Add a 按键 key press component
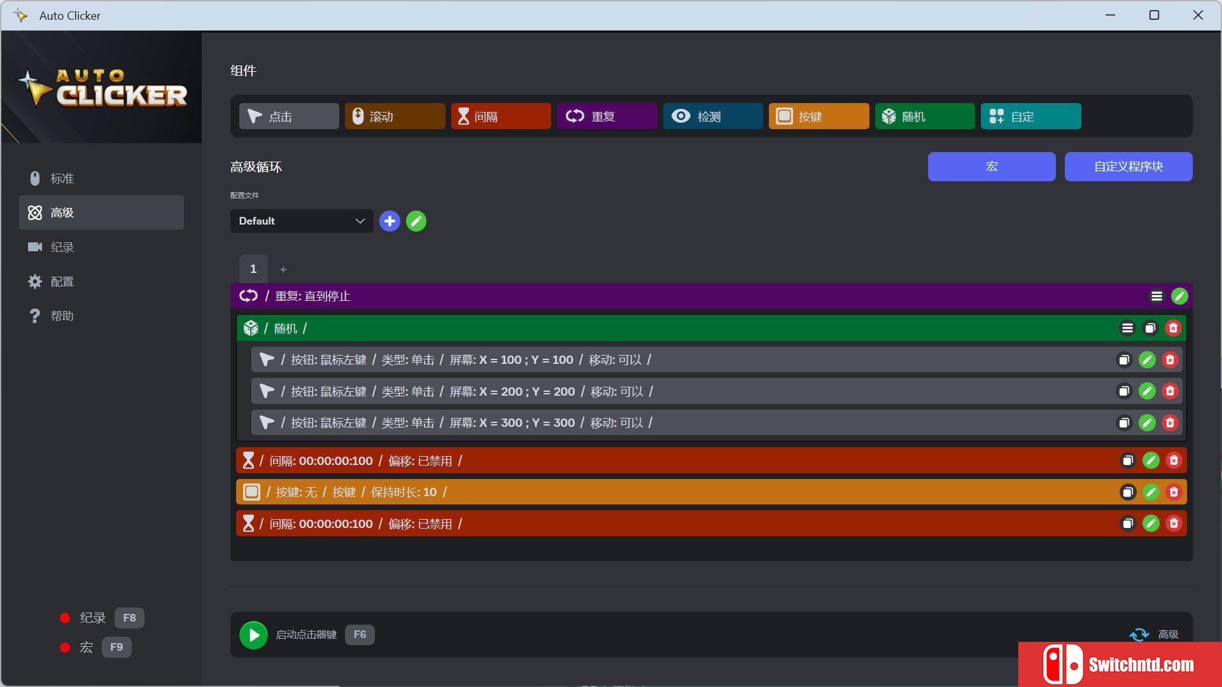Screen dimensions: 1222x687 point(818,116)
